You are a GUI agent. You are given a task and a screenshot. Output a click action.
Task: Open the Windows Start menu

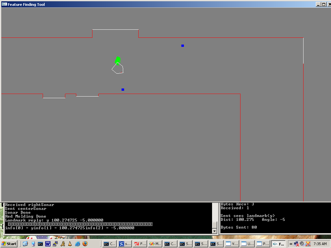(9, 244)
